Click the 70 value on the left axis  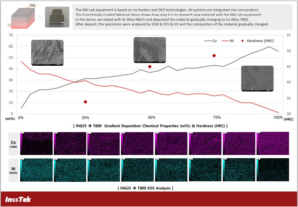tap(11, 35)
